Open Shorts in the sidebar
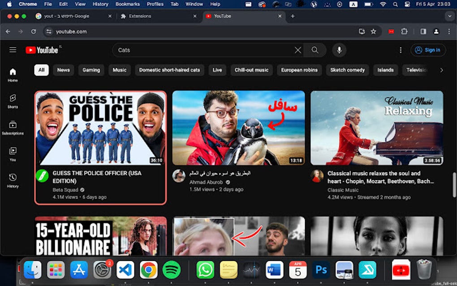This screenshot has width=457, height=286. pyautogui.click(x=13, y=101)
